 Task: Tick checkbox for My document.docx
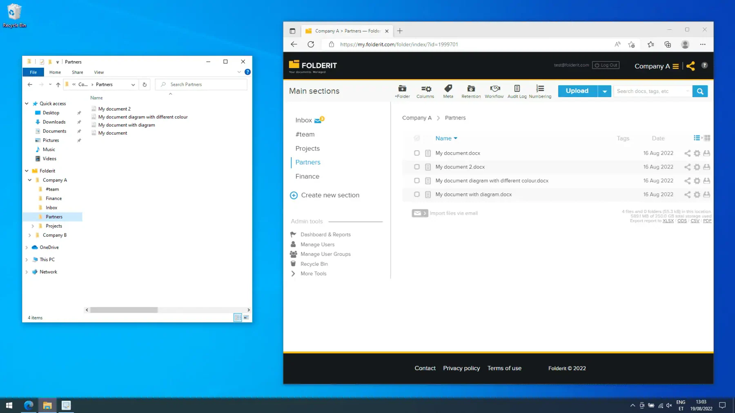coord(416,153)
